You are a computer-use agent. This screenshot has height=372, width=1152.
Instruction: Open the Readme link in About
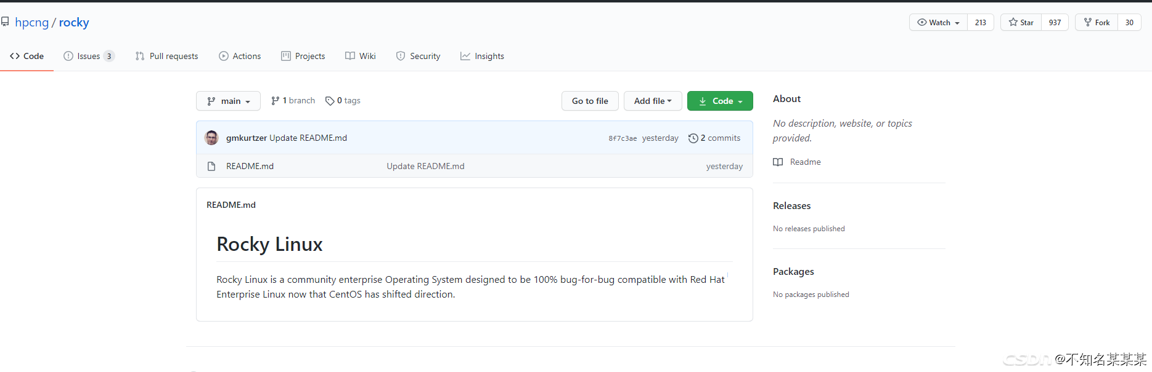(805, 162)
